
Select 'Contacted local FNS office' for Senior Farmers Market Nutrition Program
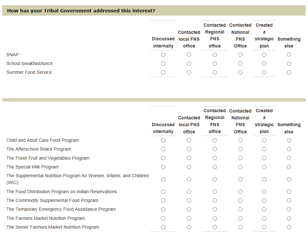click(189, 227)
